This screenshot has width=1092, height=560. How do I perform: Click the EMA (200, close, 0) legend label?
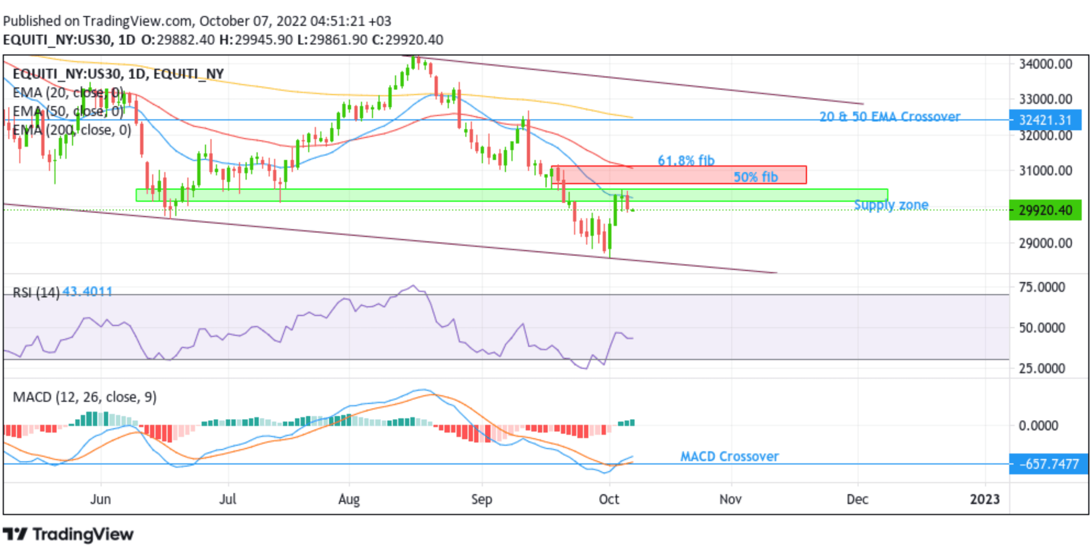[x=72, y=130]
